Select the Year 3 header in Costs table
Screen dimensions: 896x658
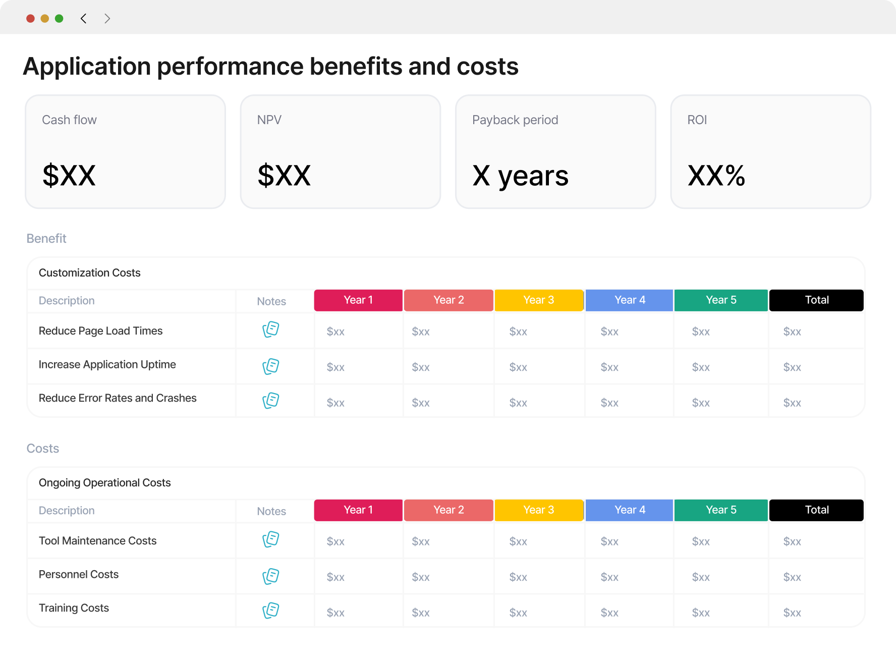click(539, 510)
